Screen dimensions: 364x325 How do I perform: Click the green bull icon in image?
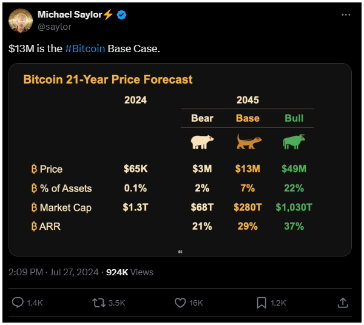(294, 141)
